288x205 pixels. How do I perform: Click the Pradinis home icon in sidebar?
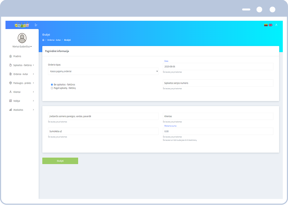pos(10,56)
